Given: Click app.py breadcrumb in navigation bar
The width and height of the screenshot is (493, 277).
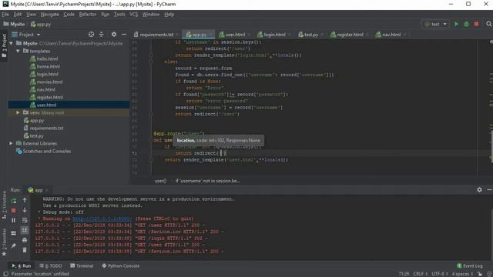Looking at the screenshot, I should click(x=41, y=24).
